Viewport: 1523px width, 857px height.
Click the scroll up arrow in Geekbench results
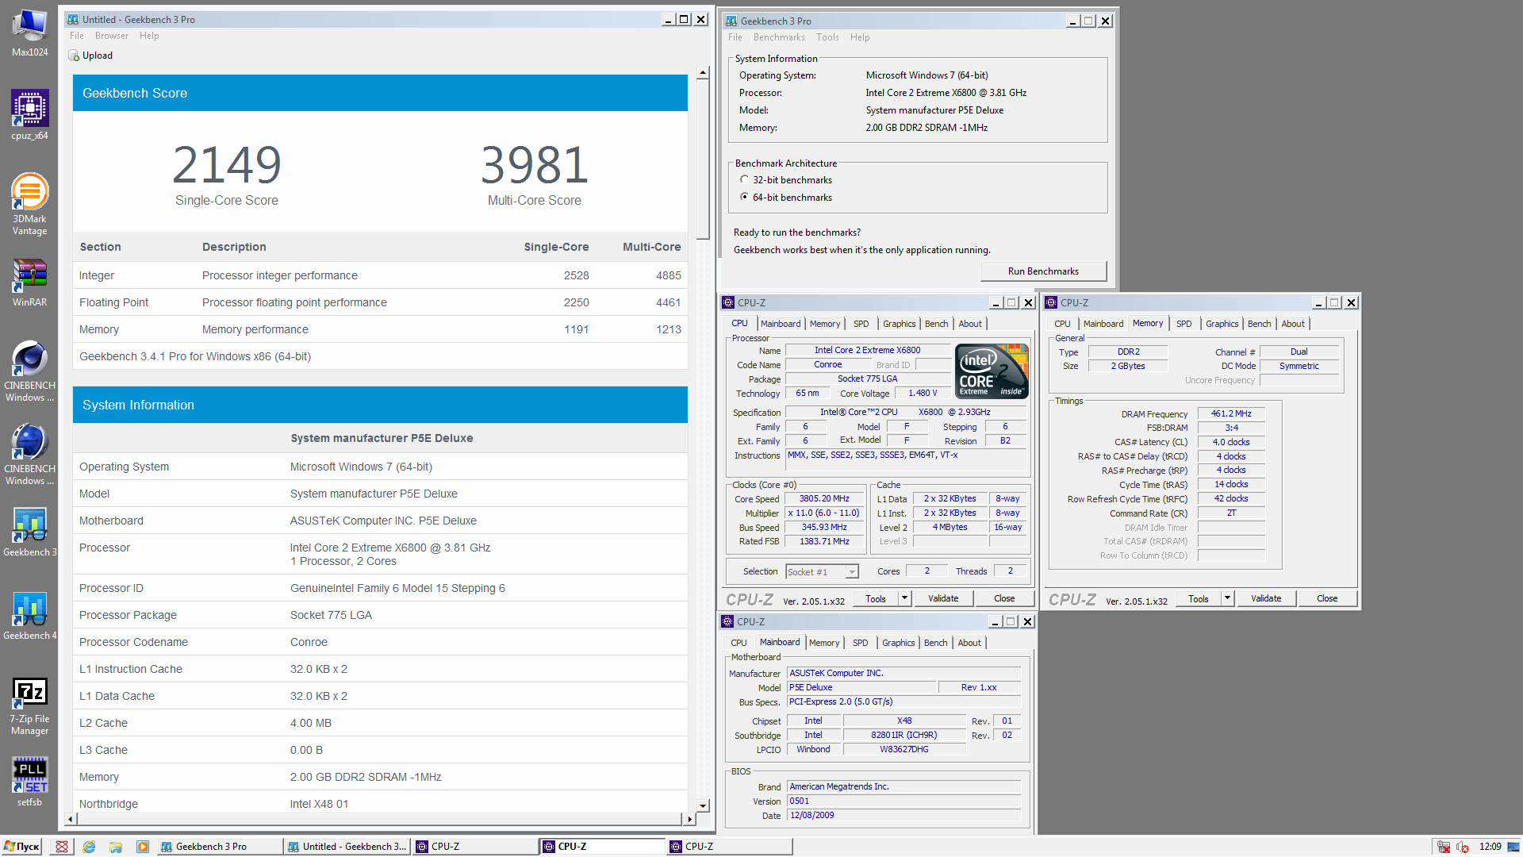(703, 73)
